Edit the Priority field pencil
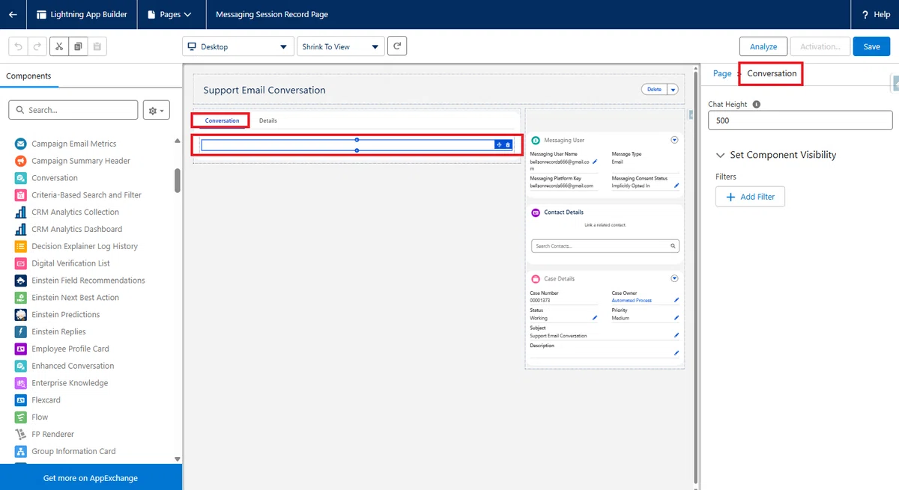The image size is (899, 490). tap(676, 318)
